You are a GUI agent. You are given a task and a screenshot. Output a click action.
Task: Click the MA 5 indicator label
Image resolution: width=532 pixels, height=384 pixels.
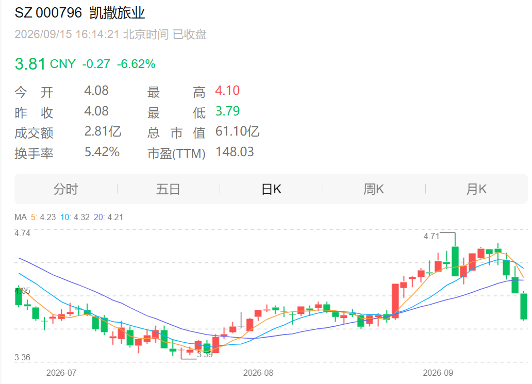click(43, 217)
